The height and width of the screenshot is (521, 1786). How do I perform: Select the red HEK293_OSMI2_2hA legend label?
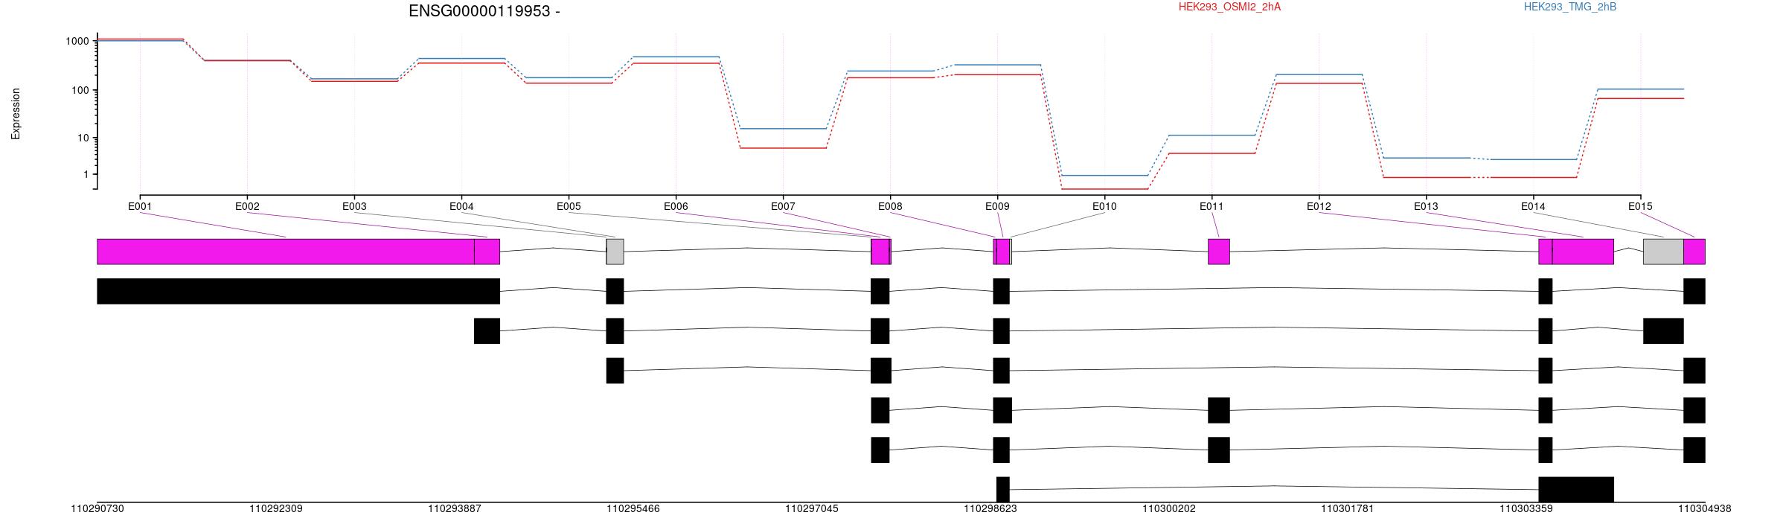[x=1229, y=7]
